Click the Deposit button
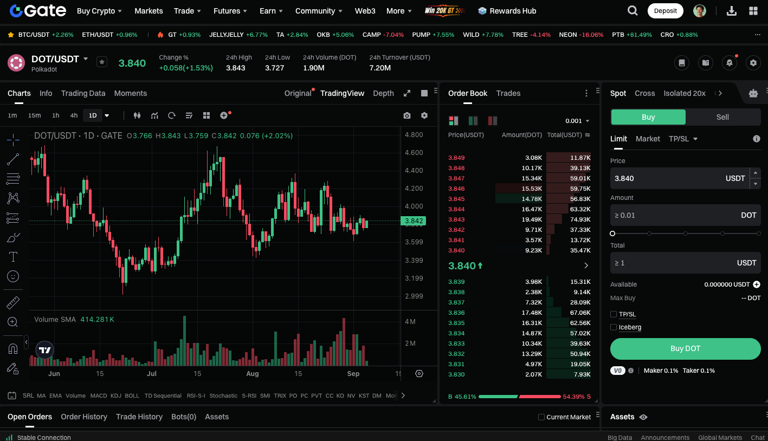Screen dimensions: 768x441 [665, 11]
